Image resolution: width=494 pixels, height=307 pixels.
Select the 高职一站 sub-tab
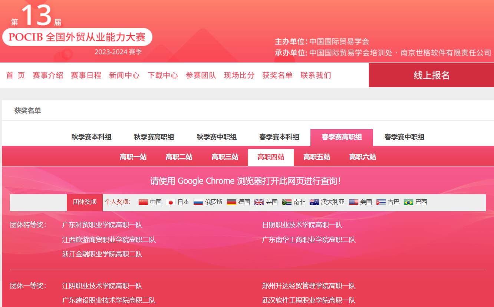tap(133, 157)
